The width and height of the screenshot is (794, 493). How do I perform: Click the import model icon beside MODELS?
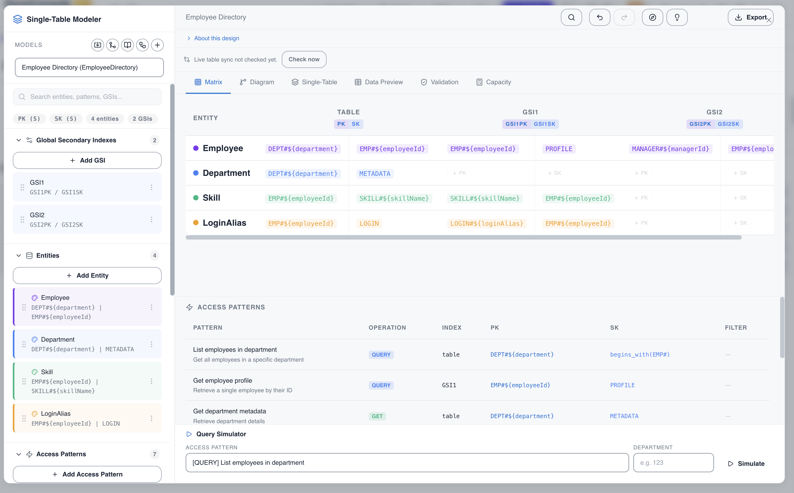pyautogui.click(x=98, y=45)
